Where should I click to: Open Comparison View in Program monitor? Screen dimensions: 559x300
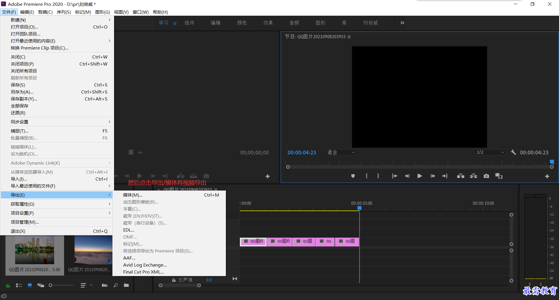coord(499,176)
